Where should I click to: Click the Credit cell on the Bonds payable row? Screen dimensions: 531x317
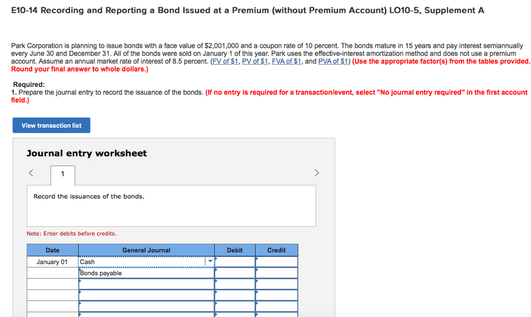276,273
